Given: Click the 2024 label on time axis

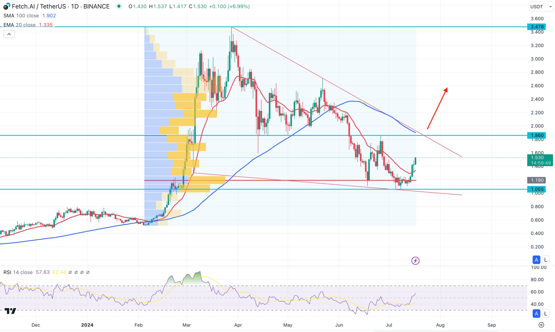Looking at the screenshot, I should [87, 325].
